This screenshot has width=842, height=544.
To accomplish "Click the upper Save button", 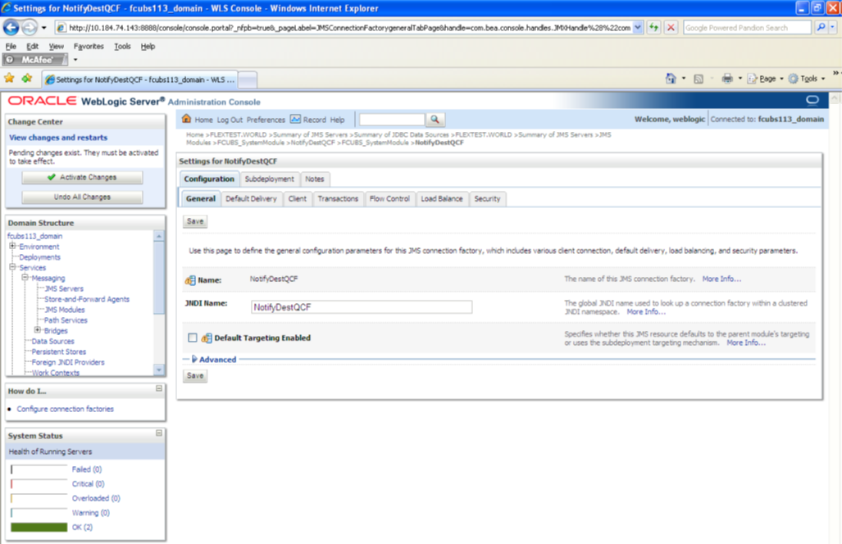I will point(195,221).
